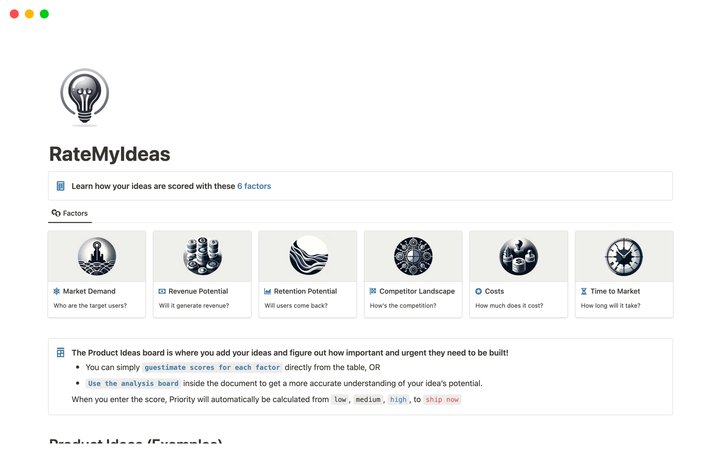Click the calculator icon in the scoring callout
The height and width of the screenshot is (451, 721).
60,186
